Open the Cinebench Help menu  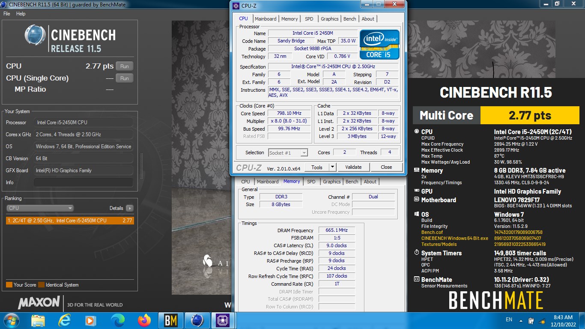coord(21,14)
